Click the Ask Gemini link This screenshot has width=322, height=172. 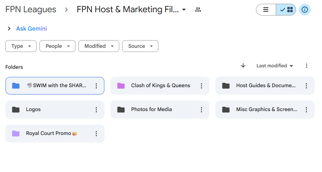[32, 29]
